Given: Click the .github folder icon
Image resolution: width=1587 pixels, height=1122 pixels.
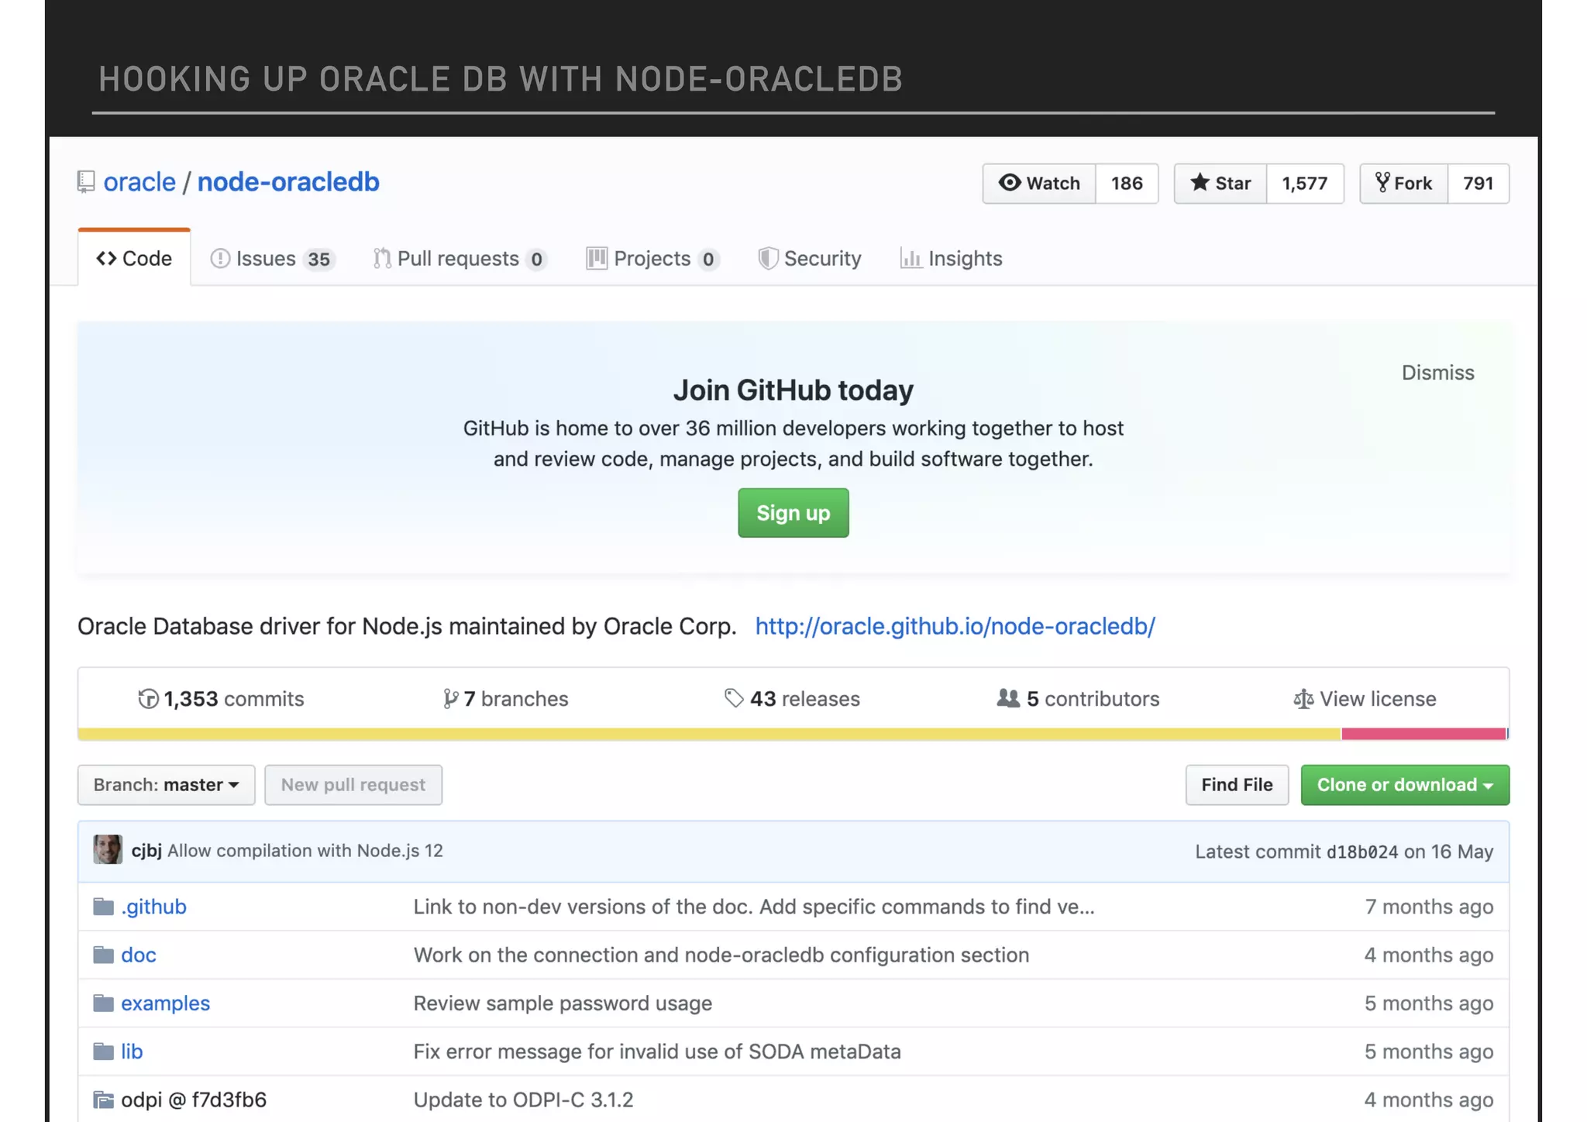Looking at the screenshot, I should click(104, 907).
